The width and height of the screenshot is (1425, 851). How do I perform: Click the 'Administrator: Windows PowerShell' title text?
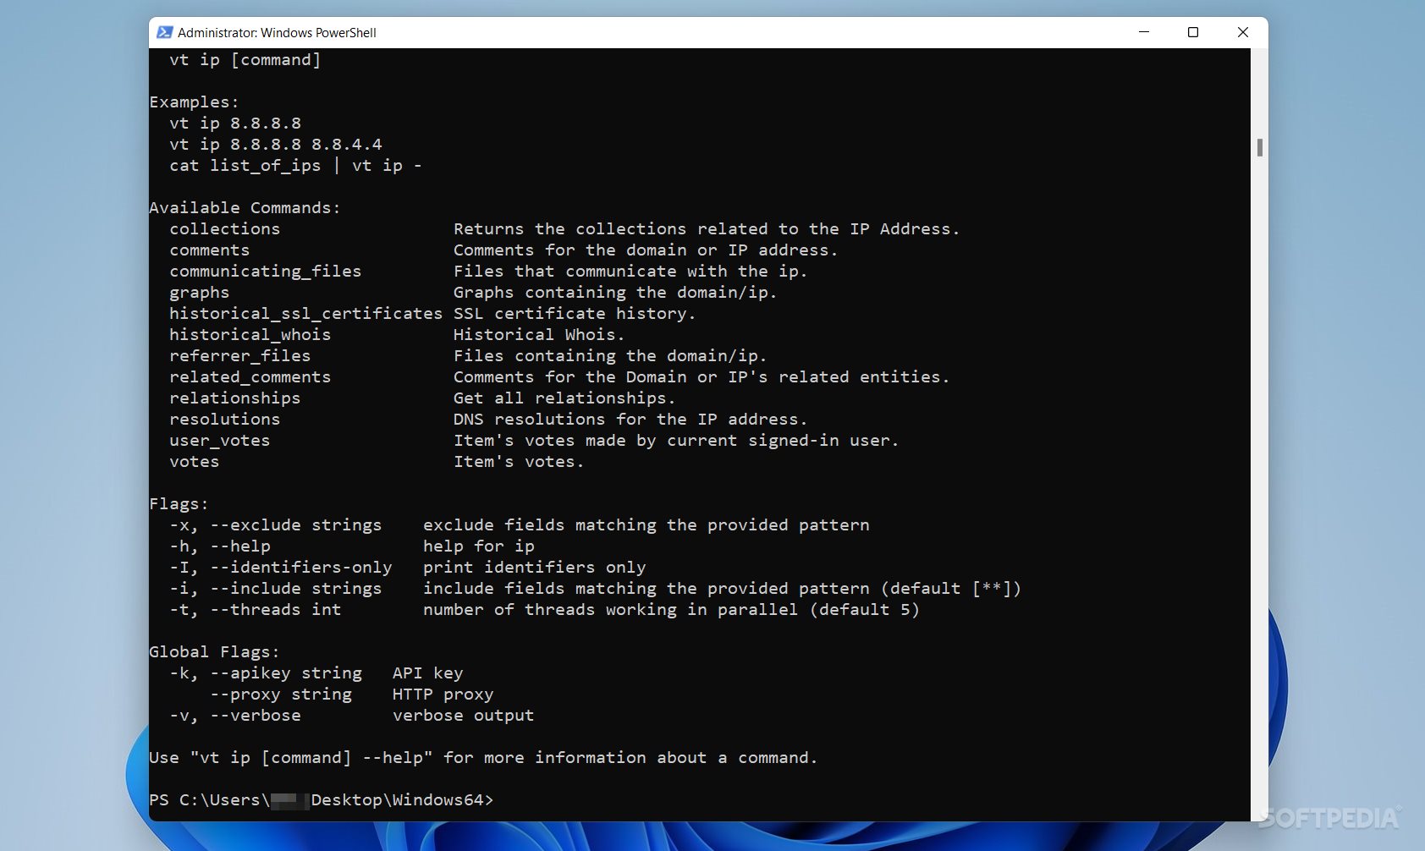point(277,33)
